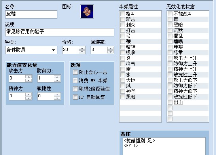
Task: Decrease 攻击力 with its down arrow
Action: point(28,80)
